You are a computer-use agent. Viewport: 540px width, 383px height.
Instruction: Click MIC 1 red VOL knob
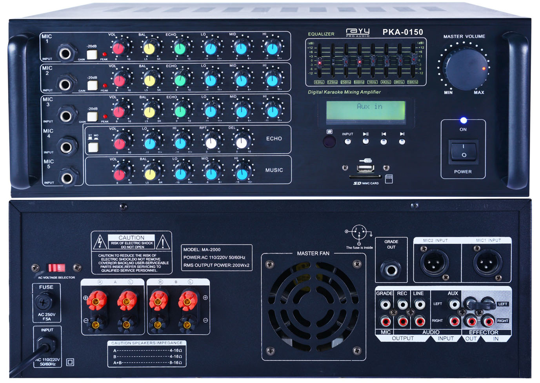point(118,49)
